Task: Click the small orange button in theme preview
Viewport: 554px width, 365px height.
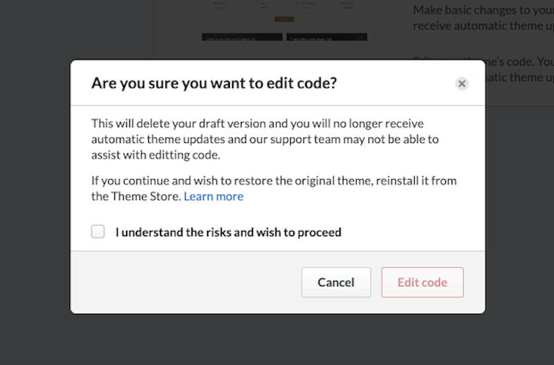Action: (x=284, y=19)
